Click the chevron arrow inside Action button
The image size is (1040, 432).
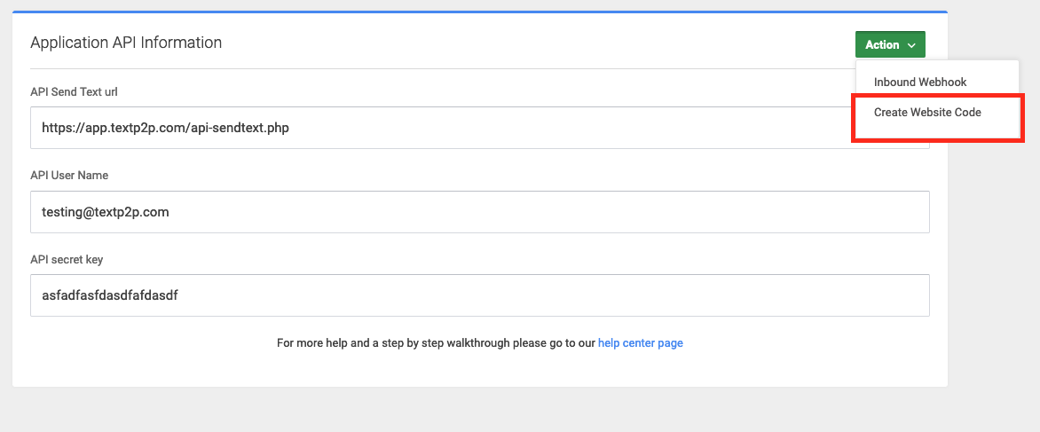[x=912, y=46]
